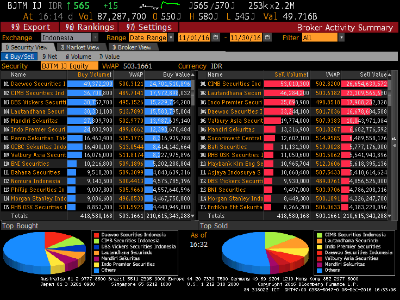Select the Volume view option
Image resolution: width=400 pixels, height=300 pixels.
(79, 56)
